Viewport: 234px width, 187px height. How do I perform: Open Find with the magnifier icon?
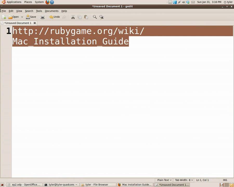[x=95, y=17]
